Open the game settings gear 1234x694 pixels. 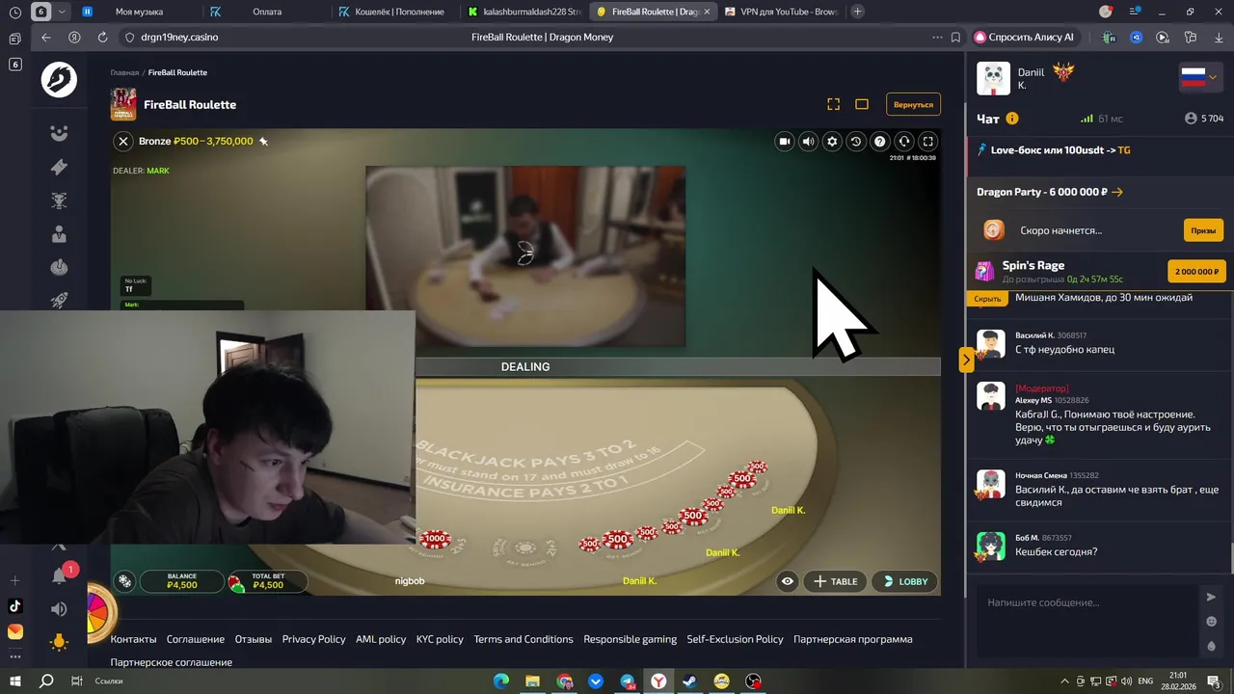click(832, 142)
